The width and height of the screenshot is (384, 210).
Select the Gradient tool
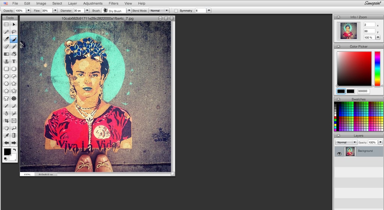click(x=6, y=54)
